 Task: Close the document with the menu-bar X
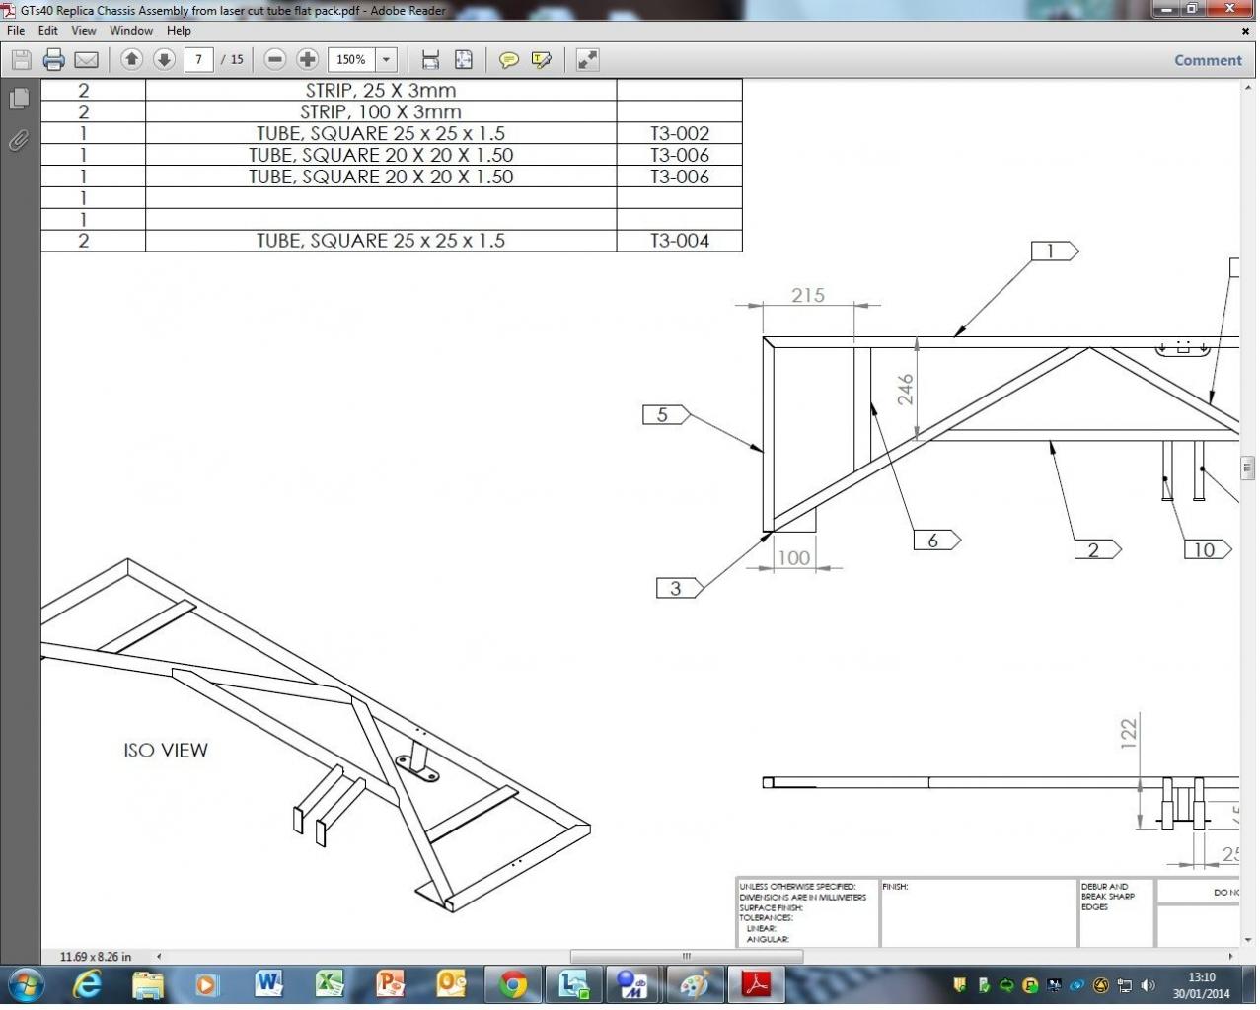point(1245,31)
